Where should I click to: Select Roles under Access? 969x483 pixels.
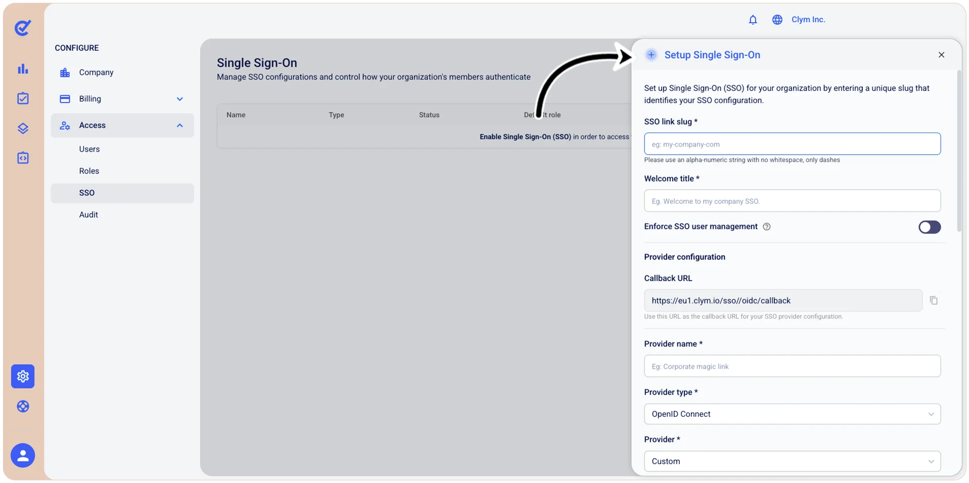[89, 171]
